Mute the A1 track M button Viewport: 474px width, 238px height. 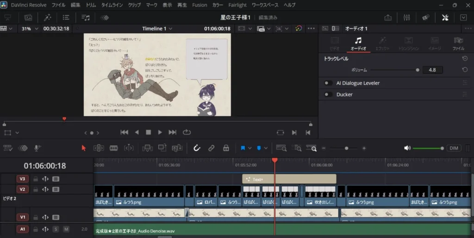pos(66,229)
